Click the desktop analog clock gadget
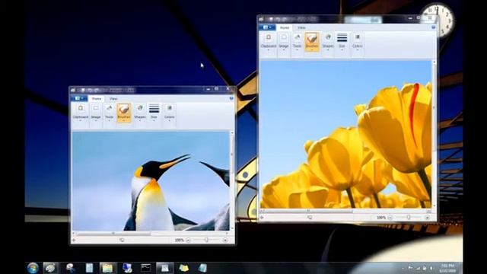This screenshot has width=487, height=274. tap(438, 21)
